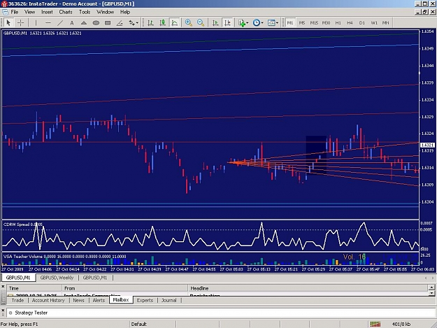Switch to the GBPUSD,Weekly chart tab
437x328 pixels.
coord(57,278)
